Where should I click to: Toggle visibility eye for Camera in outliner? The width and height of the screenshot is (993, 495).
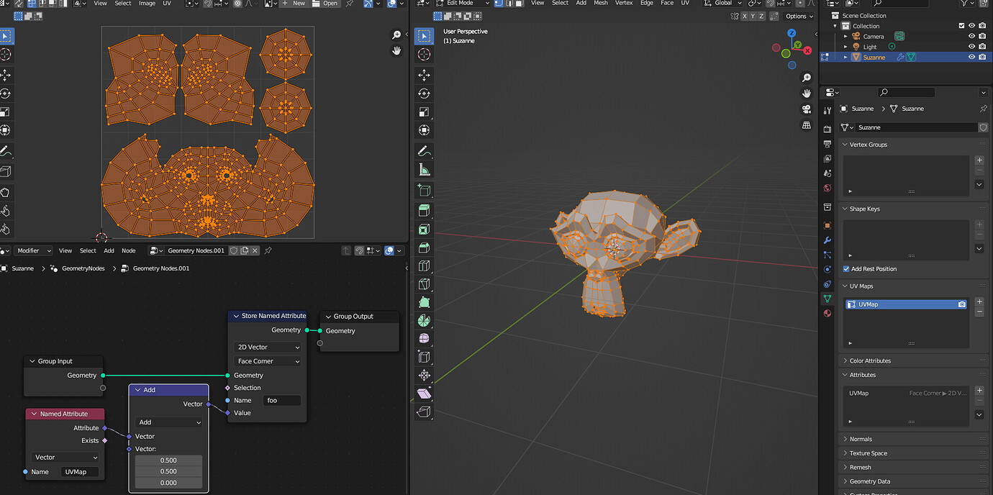pos(971,36)
